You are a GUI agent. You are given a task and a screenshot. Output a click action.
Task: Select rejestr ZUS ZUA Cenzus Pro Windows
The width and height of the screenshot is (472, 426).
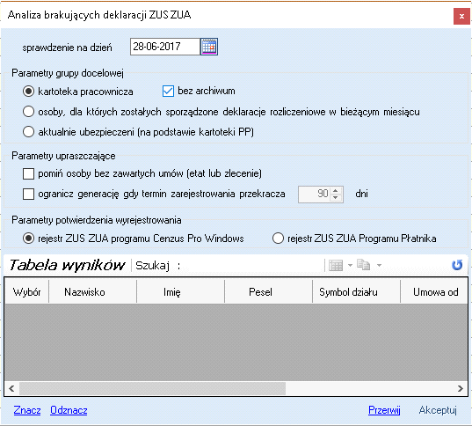tap(29, 239)
